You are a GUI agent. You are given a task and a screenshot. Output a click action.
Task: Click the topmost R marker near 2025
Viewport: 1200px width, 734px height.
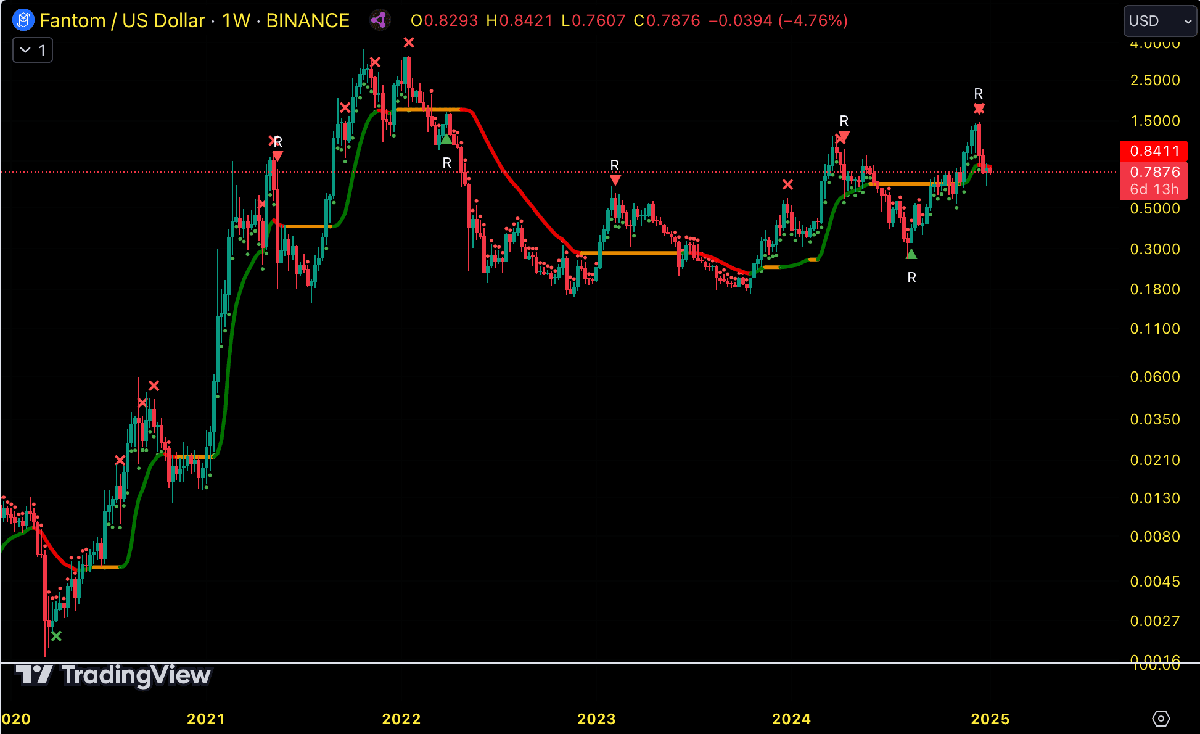pyautogui.click(x=979, y=94)
